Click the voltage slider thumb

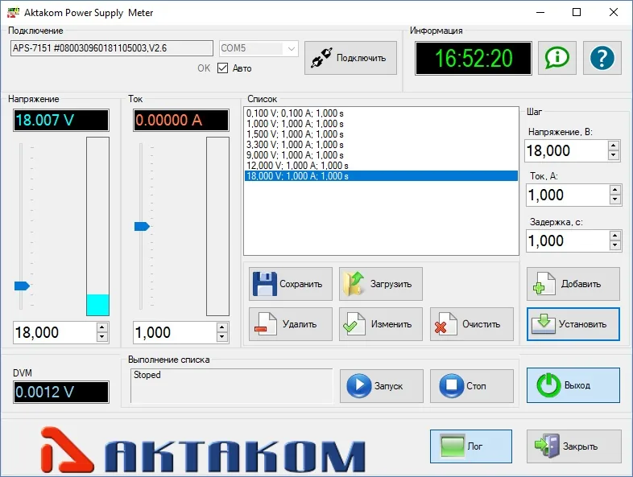tap(22, 286)
